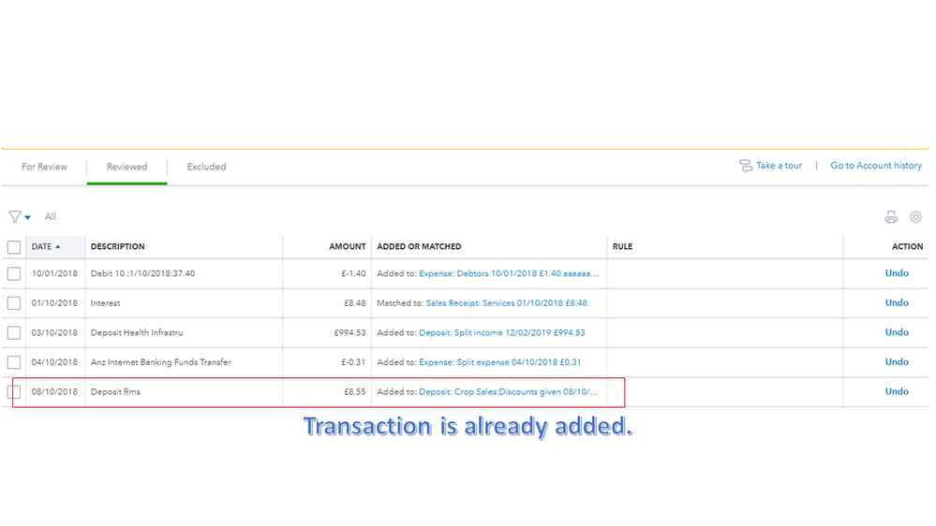Viewport: 936px width, 526px height.
Task: Select date cell 08/10/2018
Action: click(54, 392)
